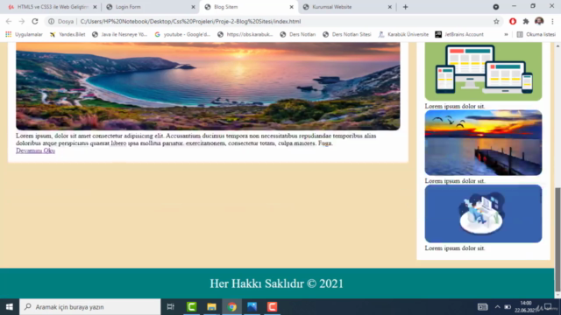Expand the bookmarks overflow chevron
Screen dimensions: 561x315
point(506,34)
